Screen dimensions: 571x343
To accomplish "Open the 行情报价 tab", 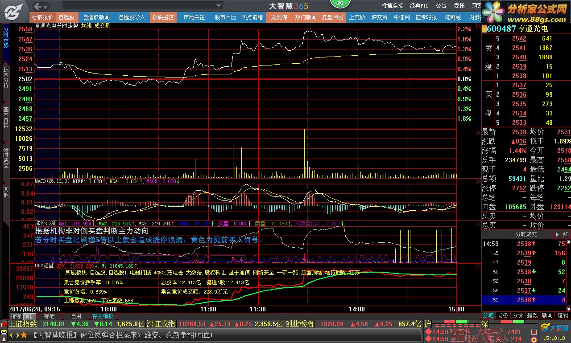I will pos(43,17).
